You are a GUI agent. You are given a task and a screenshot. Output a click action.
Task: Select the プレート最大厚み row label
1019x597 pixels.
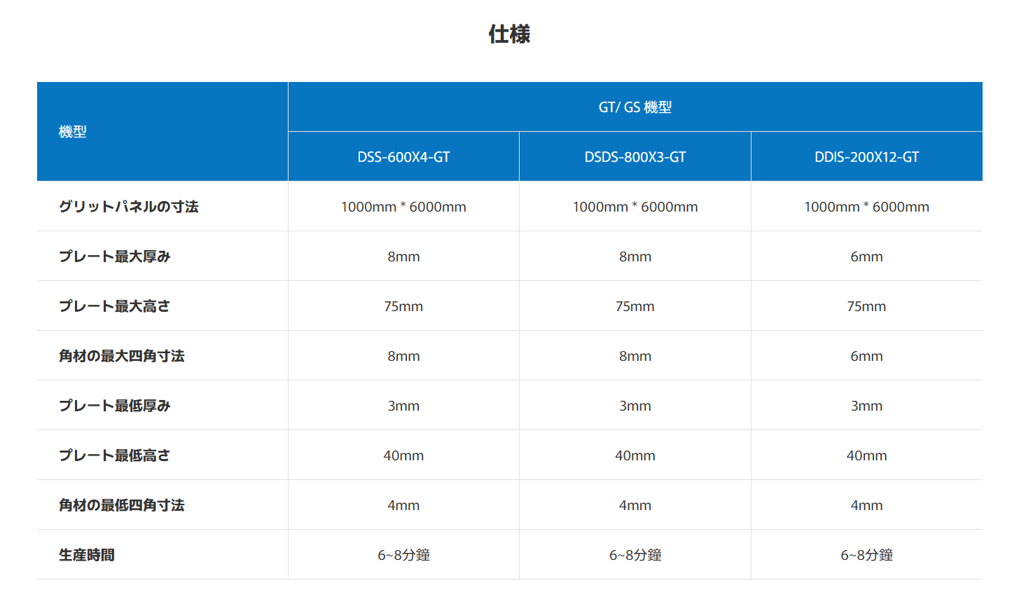pyautogui.click(x=115, y=256)
